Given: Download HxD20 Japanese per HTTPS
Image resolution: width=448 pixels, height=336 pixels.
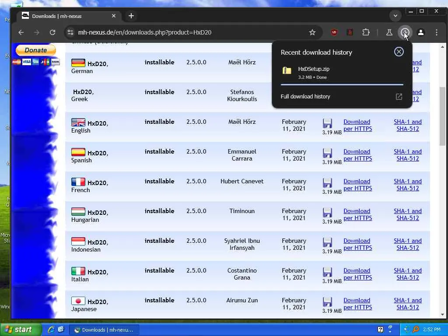Looking at the screenshot, I should [x=358, y=304].
